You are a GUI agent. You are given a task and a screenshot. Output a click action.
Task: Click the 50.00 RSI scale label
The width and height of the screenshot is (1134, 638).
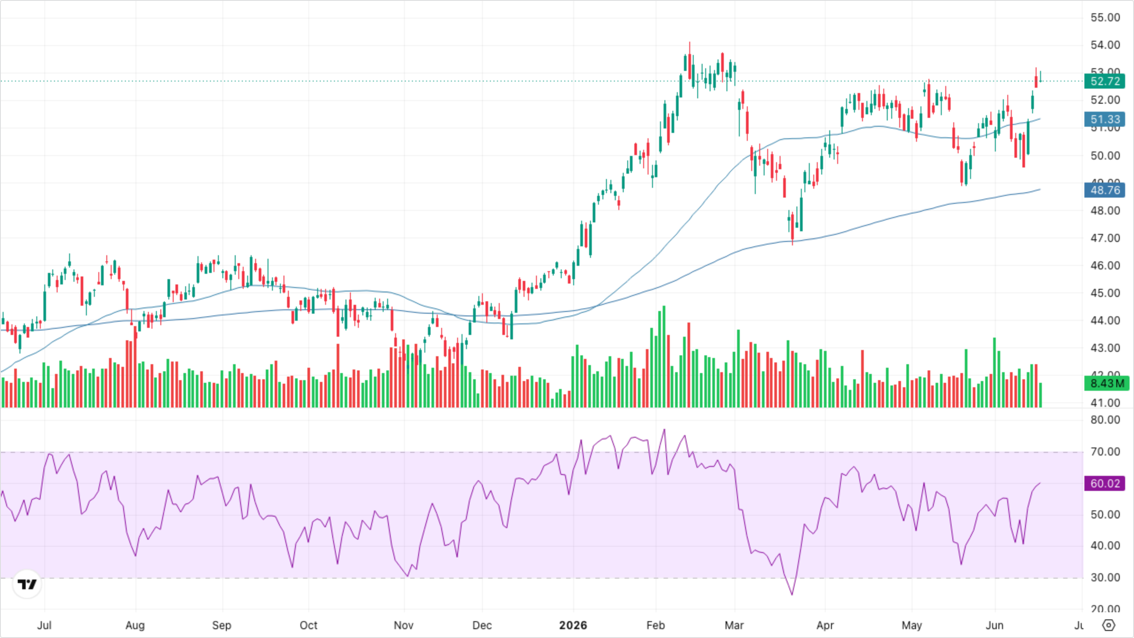(1105, 514)
